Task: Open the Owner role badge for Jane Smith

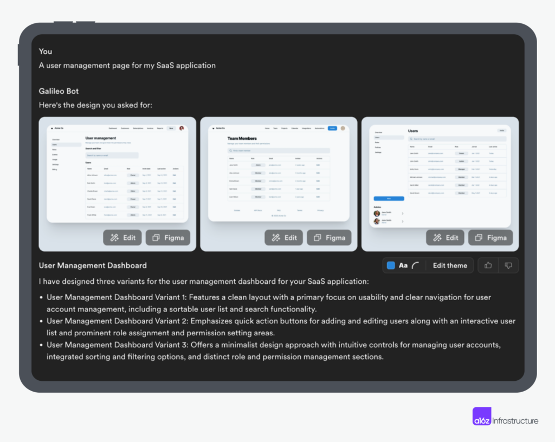Action: pos(461,153)
